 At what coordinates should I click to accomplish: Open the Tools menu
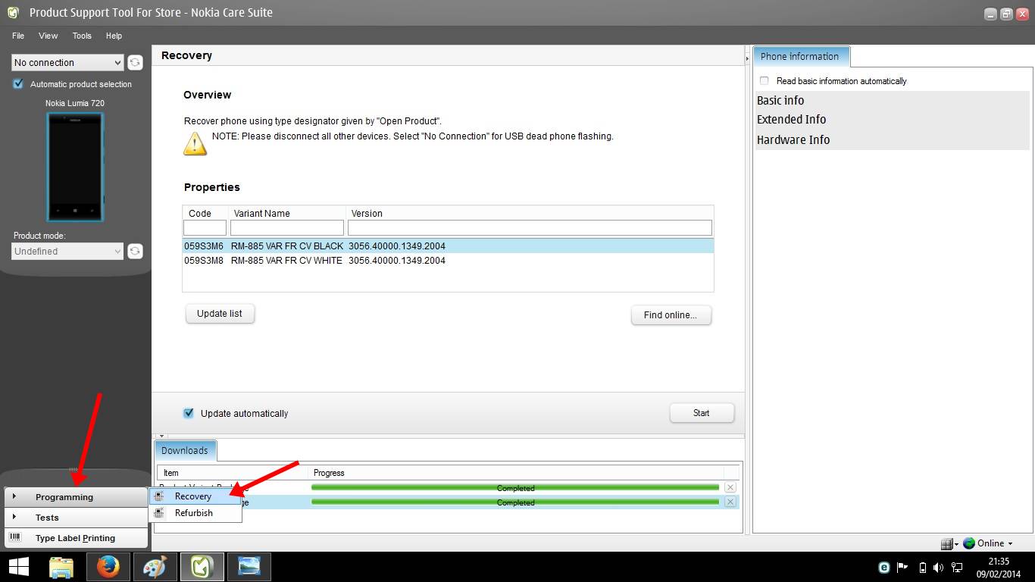coord(82,36)
